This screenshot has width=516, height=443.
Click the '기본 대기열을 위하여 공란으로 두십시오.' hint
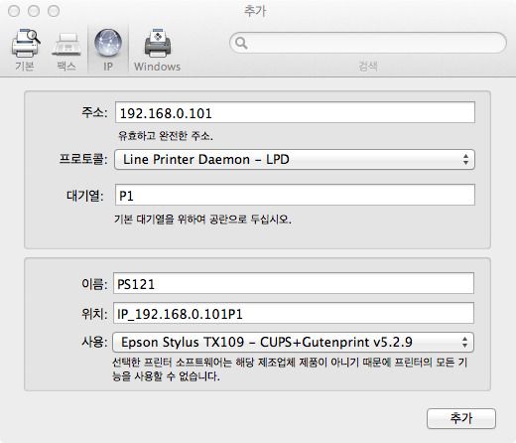[x=202, y=220]
